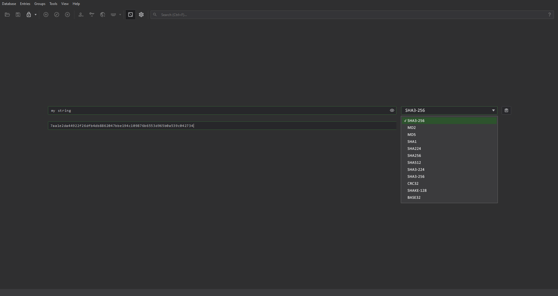Image resolution: width=558 pixels, height=296 pixels.
Task: Open a database file from toolbar
Action: (7, 15)
